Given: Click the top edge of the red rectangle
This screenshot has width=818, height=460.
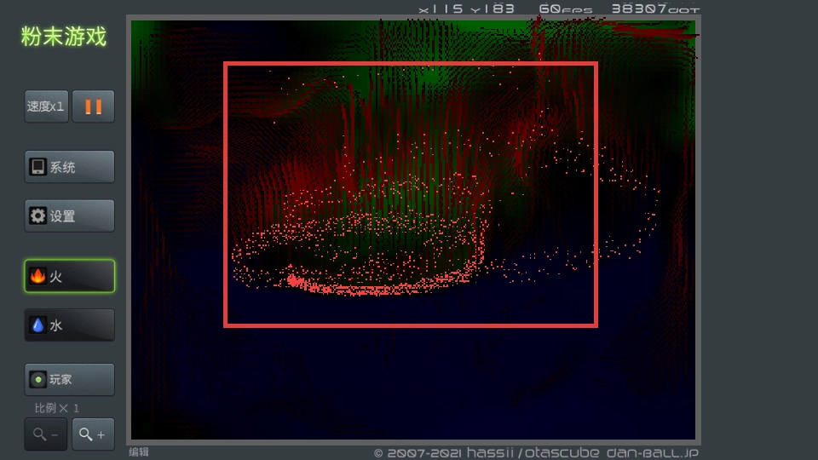Looking at the screenshot, I should click(x=409, y=63).
